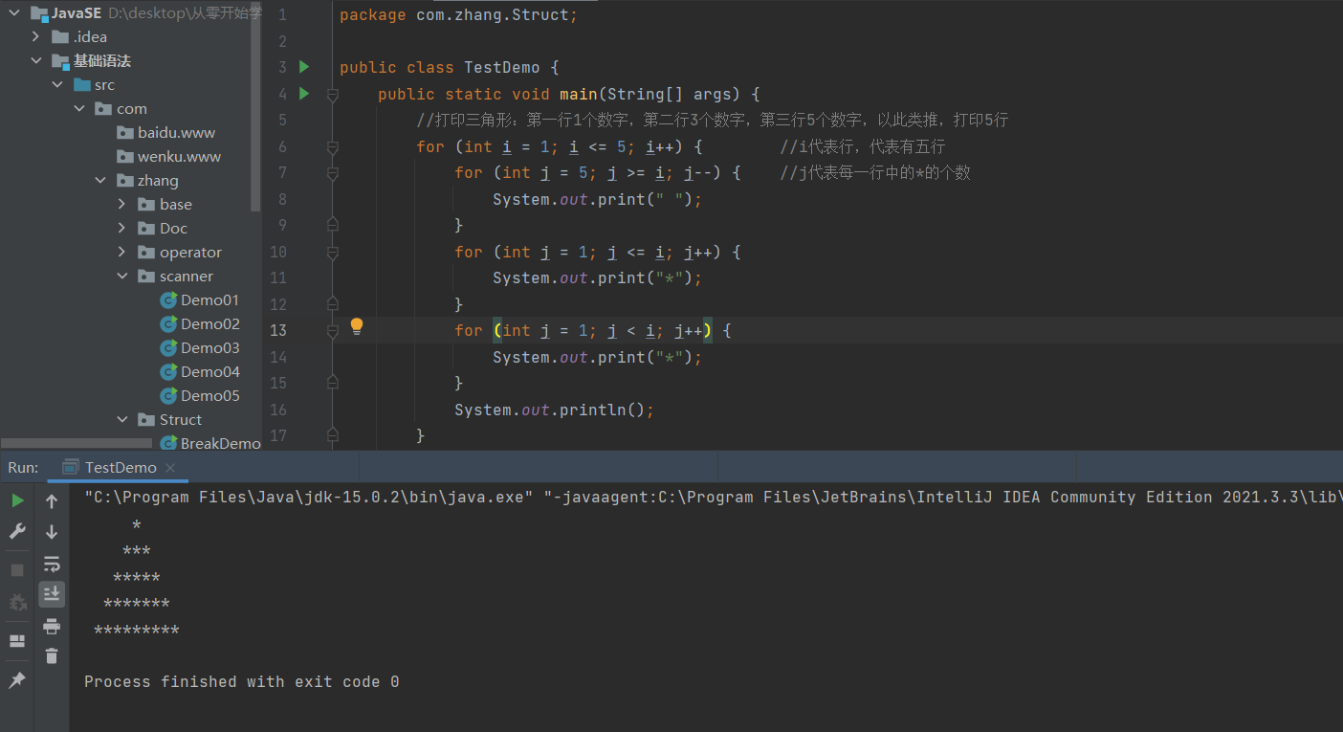The image size is (1343, 732).
Task: Select the Demo01 class in the scanner package
Action: [199, 299]
